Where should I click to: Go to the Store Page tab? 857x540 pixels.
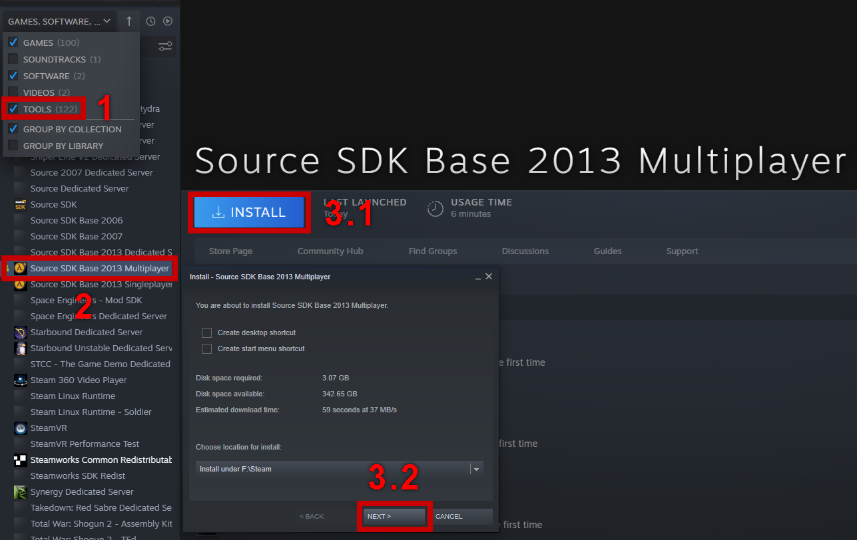click(230, 251)
